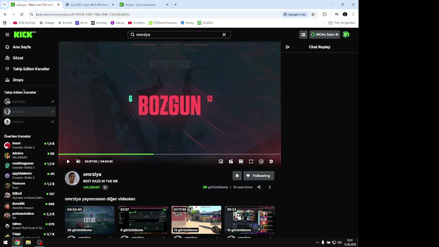
Task: Open Chrome three-dot menu
Action: tap(353, 14)
